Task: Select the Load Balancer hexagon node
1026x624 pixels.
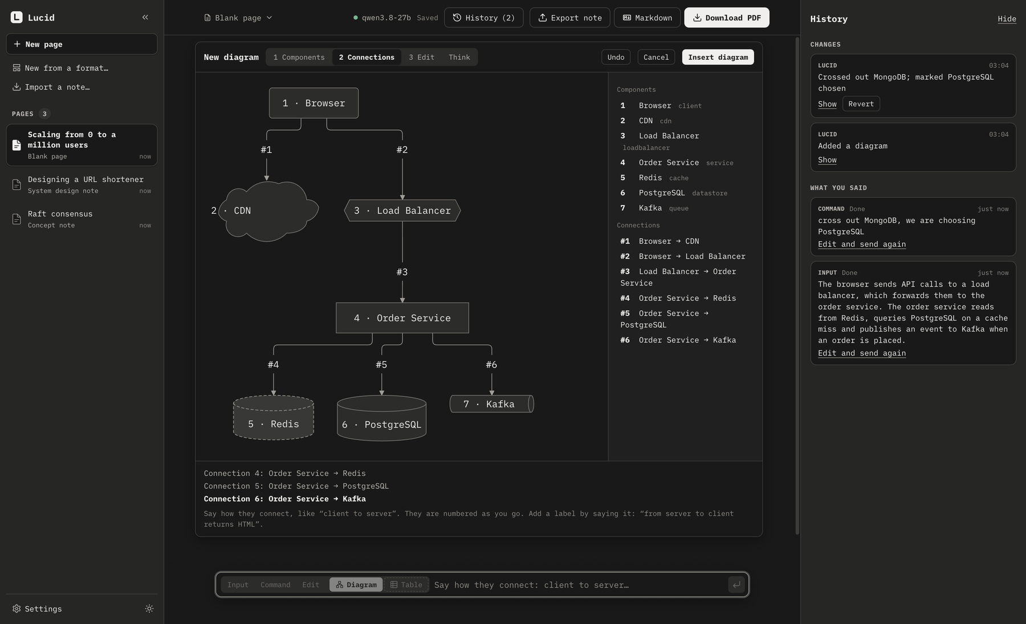Action: tap(402, 210)
